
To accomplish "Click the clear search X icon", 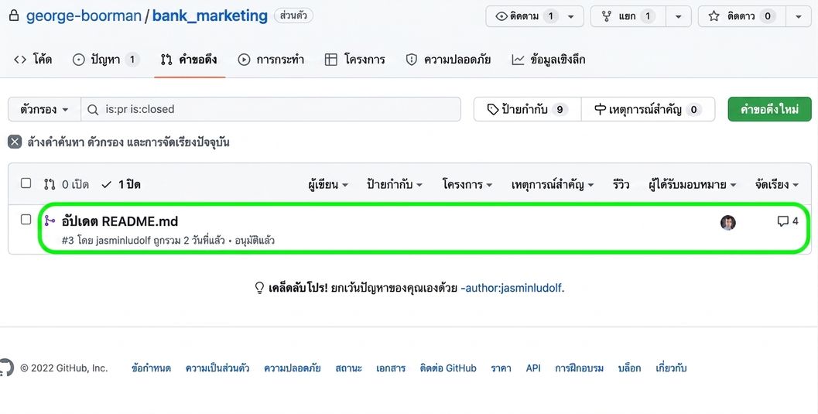I will [x=15, y=142].
